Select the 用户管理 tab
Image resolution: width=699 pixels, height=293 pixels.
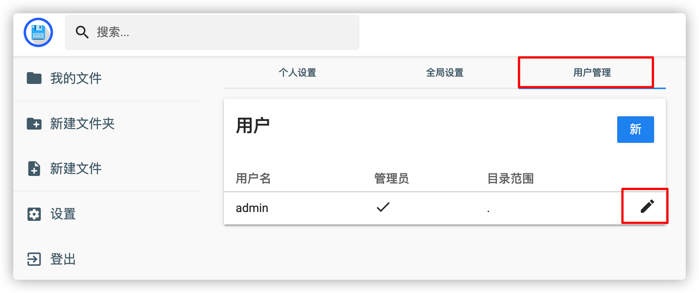pos(592,73)
